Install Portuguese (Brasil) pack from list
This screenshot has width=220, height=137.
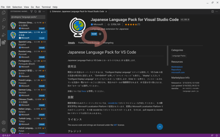pyautogui.click(x=42, y=67)
